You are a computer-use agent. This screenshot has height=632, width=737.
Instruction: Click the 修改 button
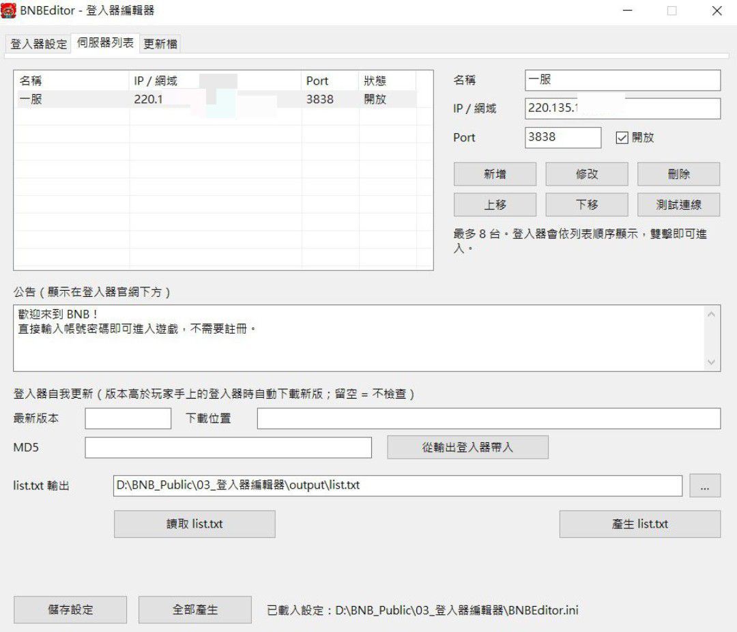(587, 174)
